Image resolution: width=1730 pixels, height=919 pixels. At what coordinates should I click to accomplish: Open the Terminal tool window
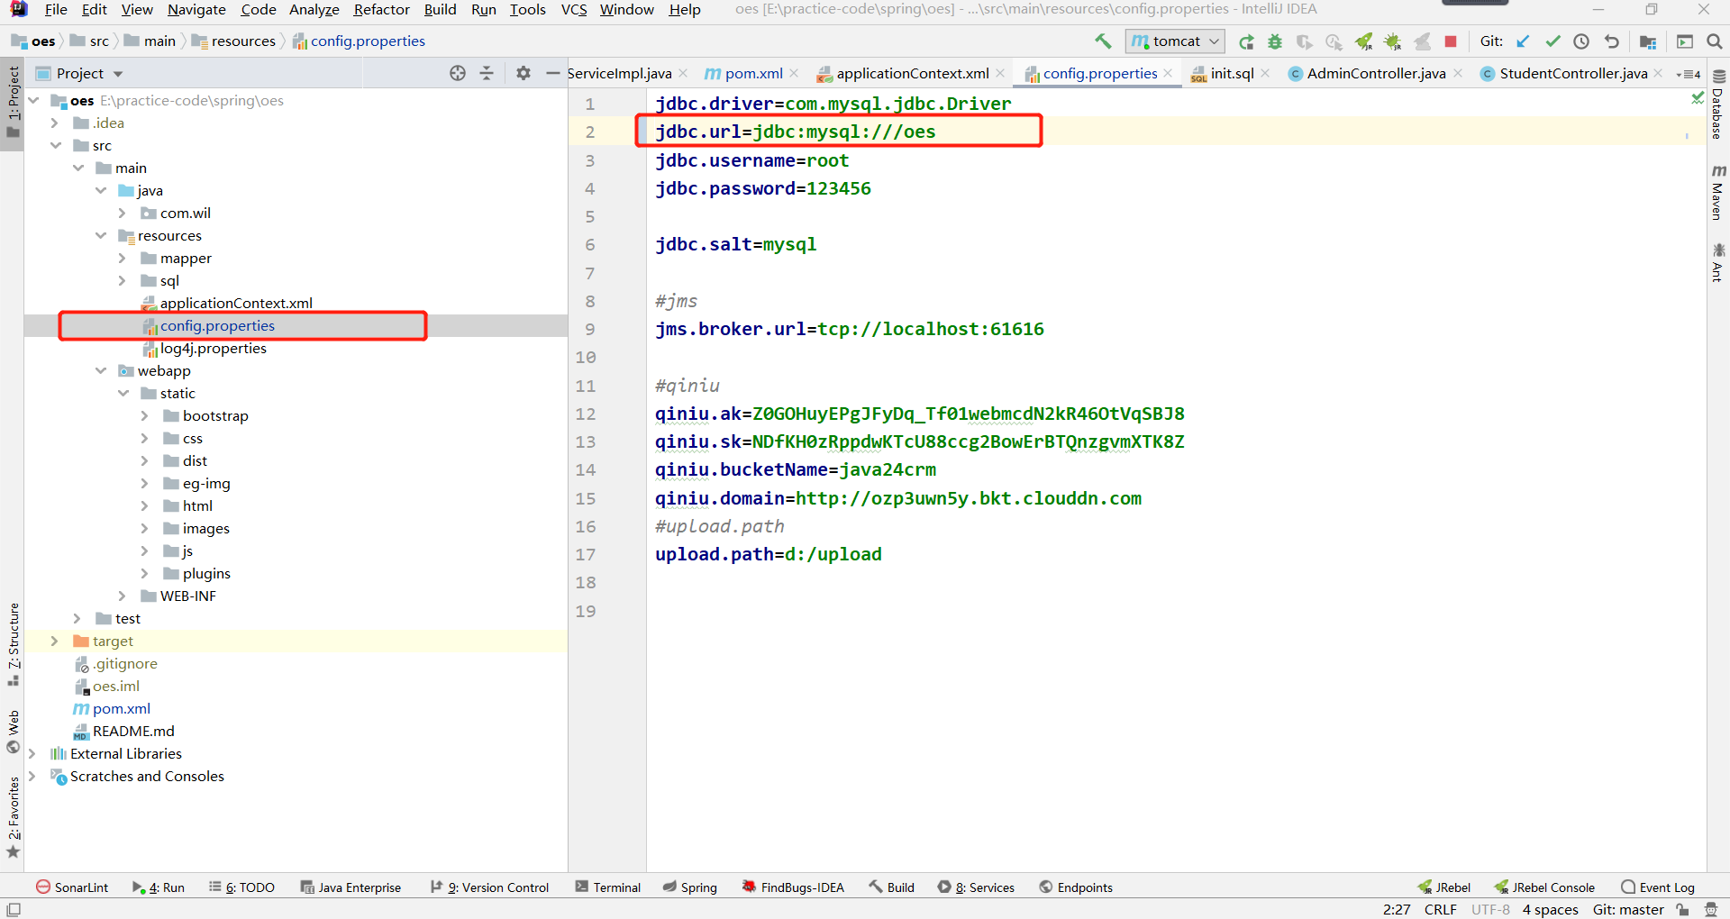pos(608,887)
